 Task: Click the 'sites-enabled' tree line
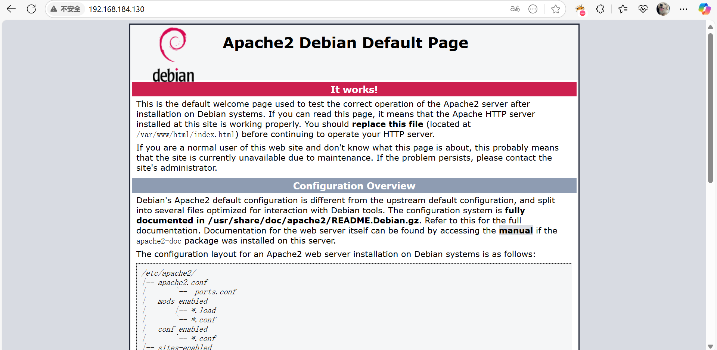(x=185, y=347)
